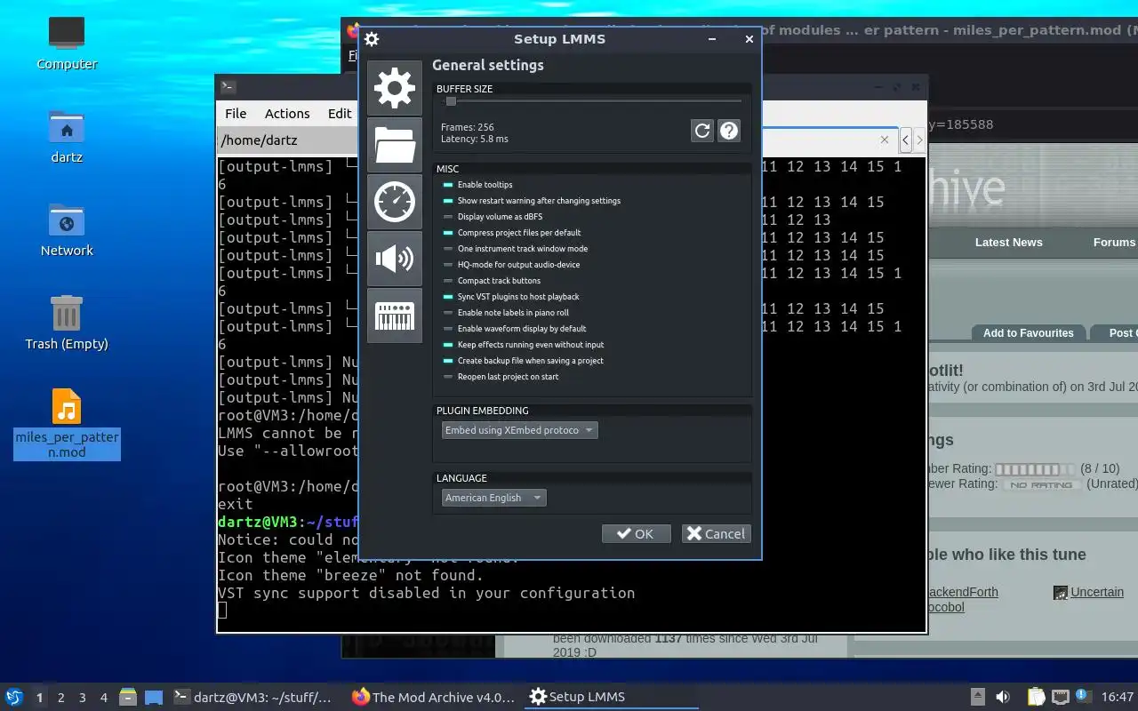Image resolution: width=1138 pixels, height=711 pixels.
Task: Toggle Create backup file when saving
Action: 524,361
